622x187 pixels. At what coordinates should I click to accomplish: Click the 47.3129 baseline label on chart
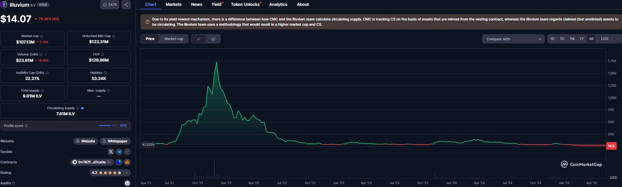click(148, 145)
